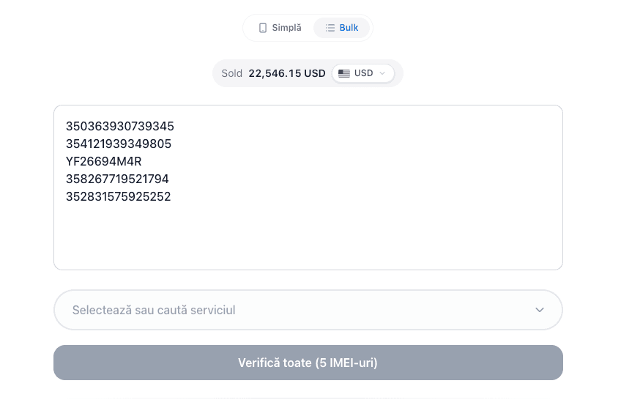621x408 pixels.
Task: Expand the USD currency chevron
Action: point(382,73)
